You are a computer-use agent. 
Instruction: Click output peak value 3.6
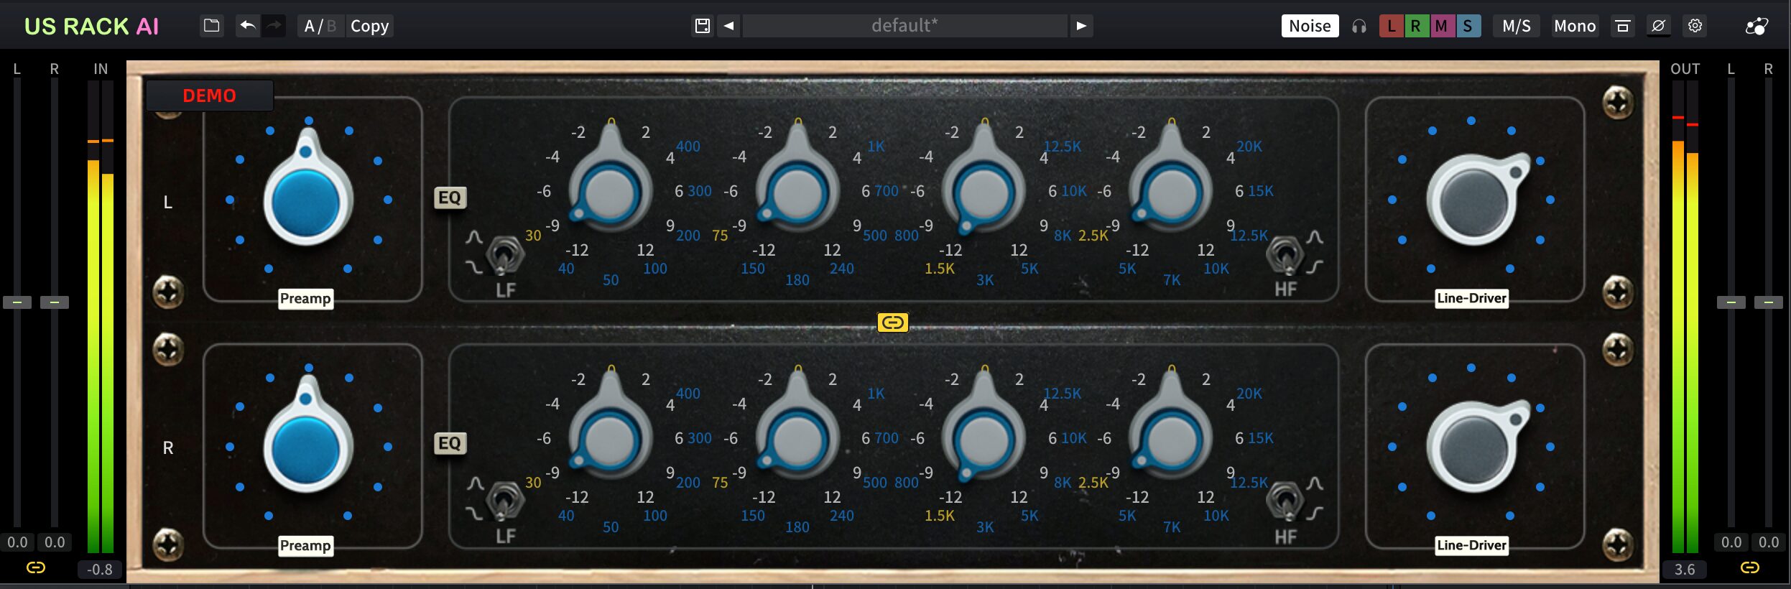1685,570
